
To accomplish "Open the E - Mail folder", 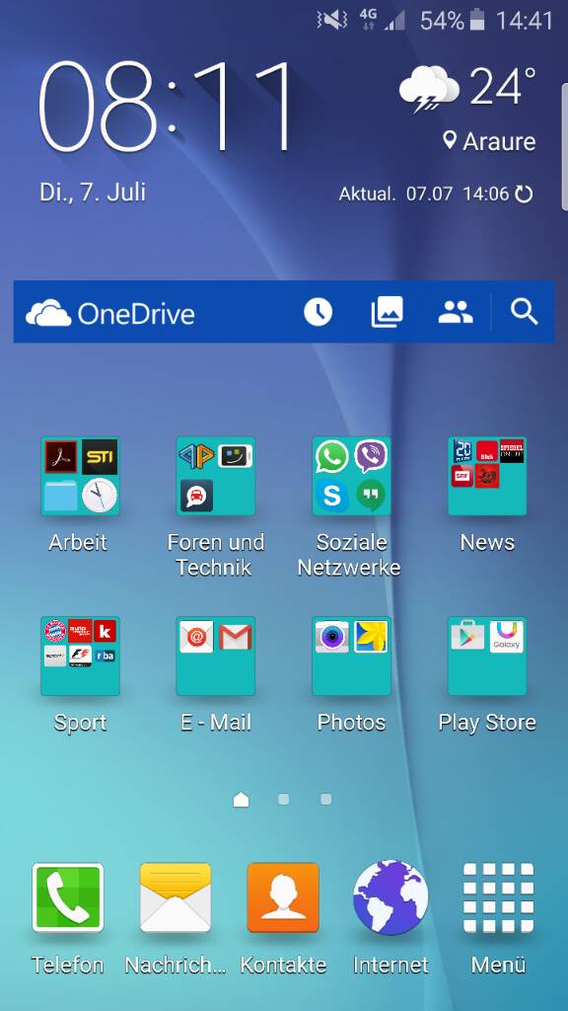I will (x=216, y=656).
